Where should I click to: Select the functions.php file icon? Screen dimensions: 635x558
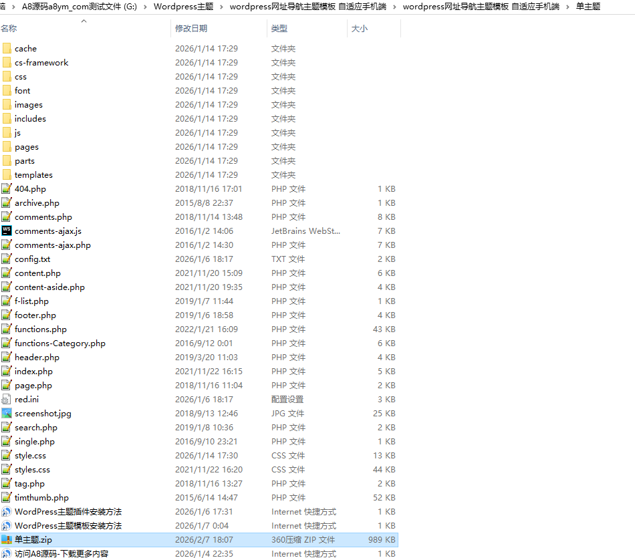point(7,329)
